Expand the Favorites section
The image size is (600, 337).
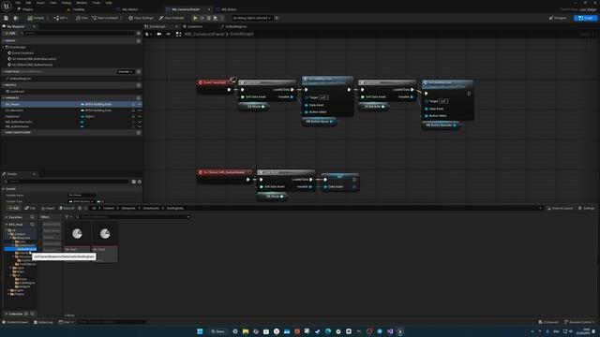point(7,217)
